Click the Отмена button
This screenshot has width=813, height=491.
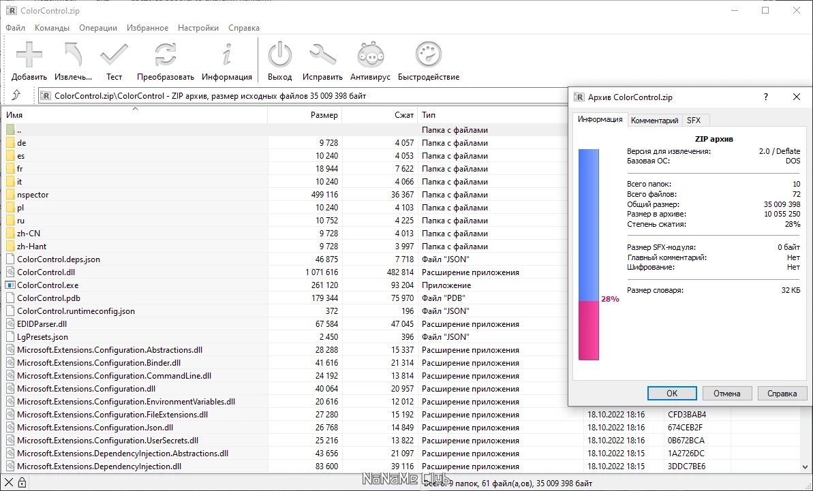(x=726, y=393)
